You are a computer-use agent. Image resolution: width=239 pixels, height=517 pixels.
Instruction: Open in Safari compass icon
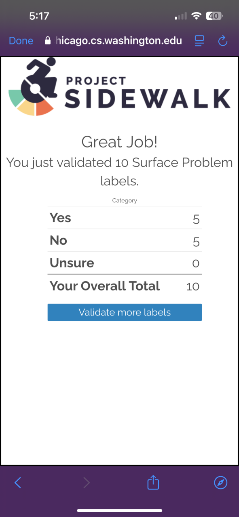coord(220,482)
